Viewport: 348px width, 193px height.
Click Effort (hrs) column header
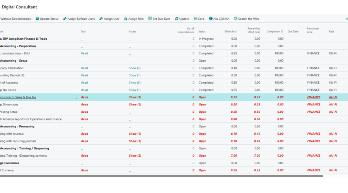click(x=230, y=32)
